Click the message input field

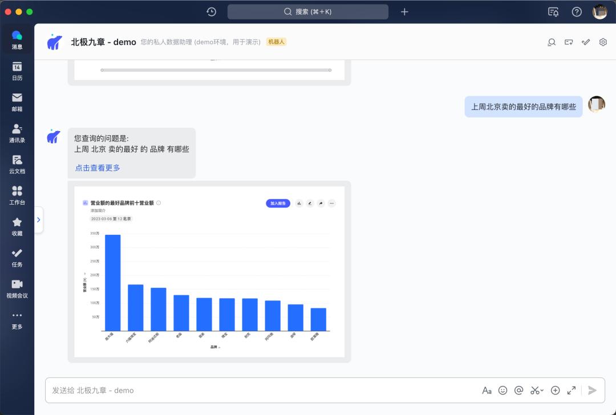coord(257,390)
